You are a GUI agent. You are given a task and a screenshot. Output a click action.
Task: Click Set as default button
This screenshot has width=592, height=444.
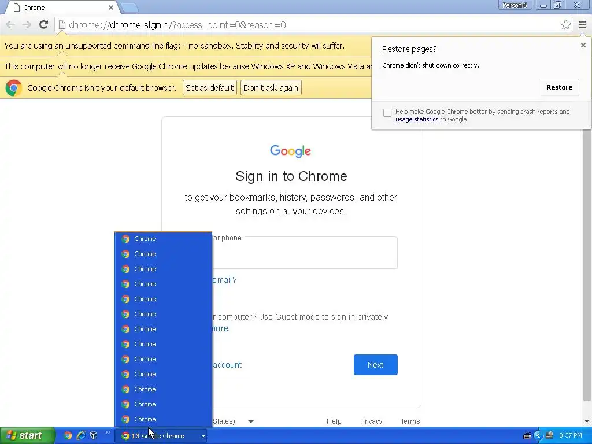pos(209,88)
